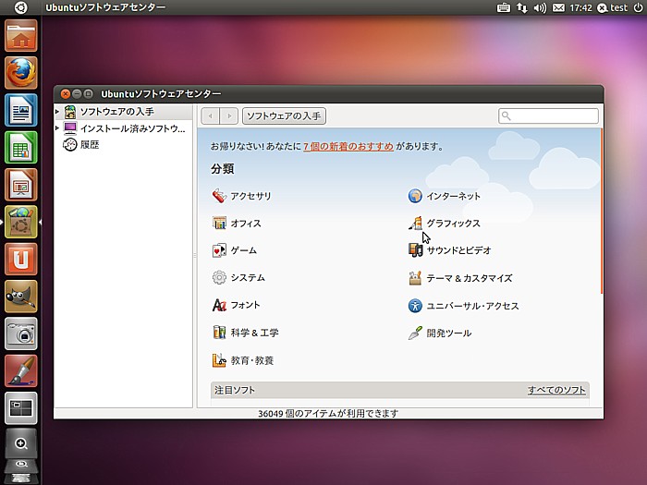Open Sound & Video (サウンドとビデオ) icon
This screenshot has width=647, height=485.
pos(415,250)
